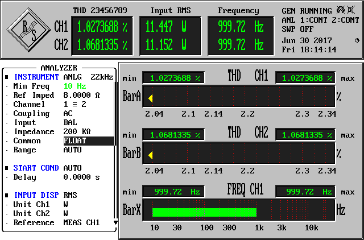Click the small indicator beside the date
This screenshot has width=364, height=240.
(x=357, y=40)
